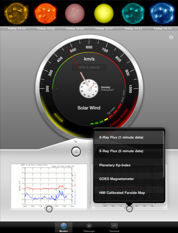The image size is (178, 233).
Task: Open the Terminal tab icon
Action: click(x=114, y=226)
